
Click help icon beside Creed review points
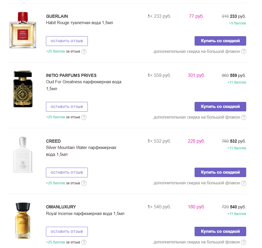coord(84,183)
